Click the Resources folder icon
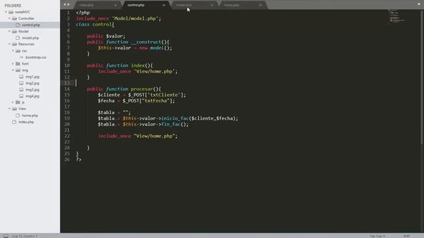The height and width of the screenshot is (238, 424). coord(15,44)
